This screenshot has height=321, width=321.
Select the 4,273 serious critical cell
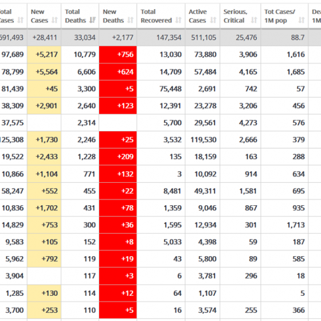[x=241, y=123]
